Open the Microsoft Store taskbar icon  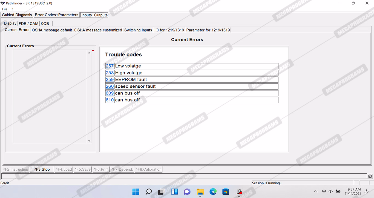point(226,191)
